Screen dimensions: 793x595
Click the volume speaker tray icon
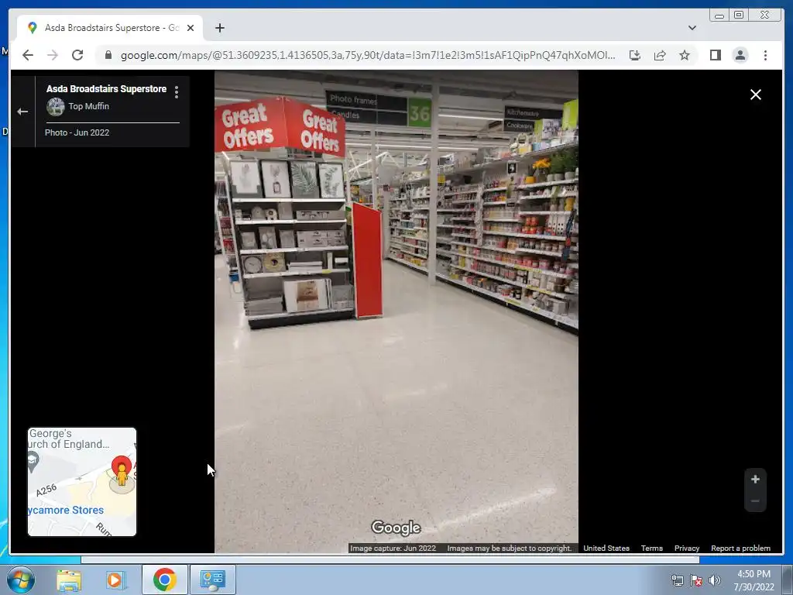714,580
